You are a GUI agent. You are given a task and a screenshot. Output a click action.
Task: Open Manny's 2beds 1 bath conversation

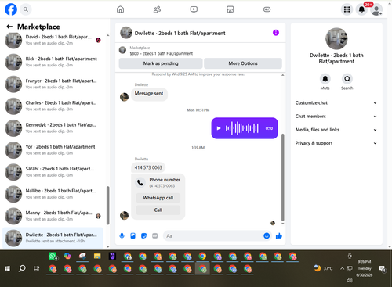53,216
